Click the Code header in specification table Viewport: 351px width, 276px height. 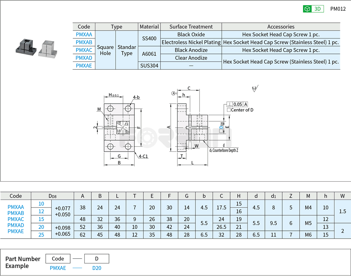(x=15, y=196)
